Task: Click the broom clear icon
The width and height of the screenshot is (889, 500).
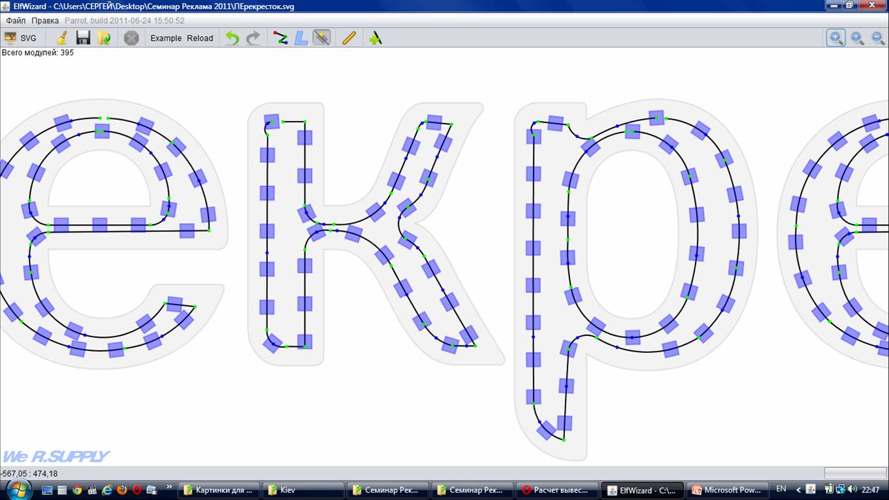Action: pyautogui.click(x=61, y=38)
